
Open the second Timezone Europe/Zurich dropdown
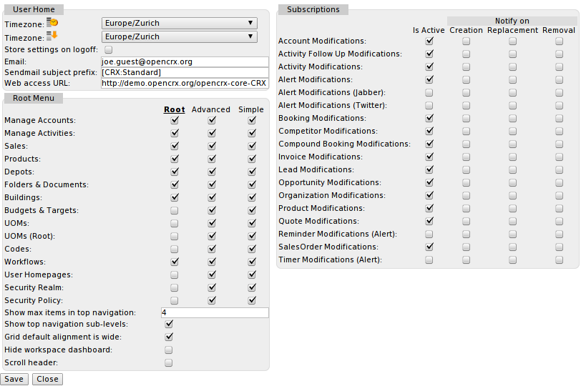(180, 36)
